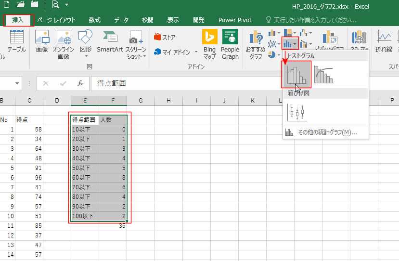The width and height of the screenshot is (399, 261).
Task: Select the Histogram chart thumbnail
Action: tap(296, 74)
